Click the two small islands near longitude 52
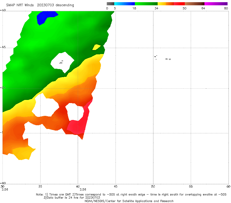 coord(168,59)
